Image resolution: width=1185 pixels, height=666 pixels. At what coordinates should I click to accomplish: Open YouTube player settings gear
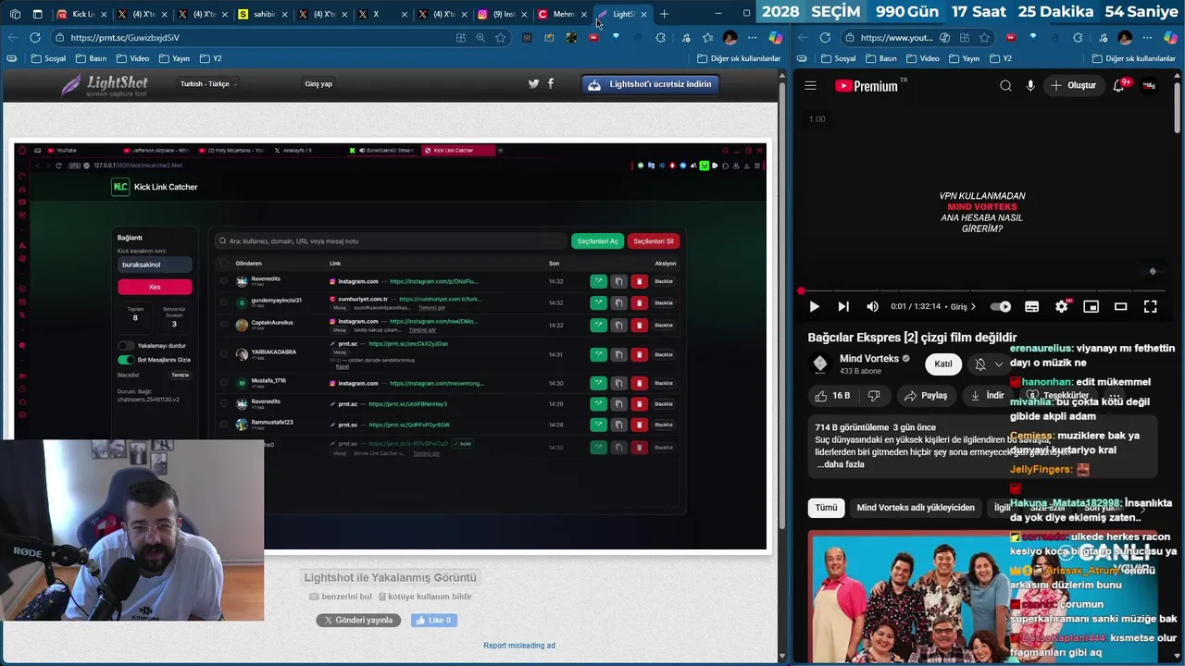pos(1062,306)
